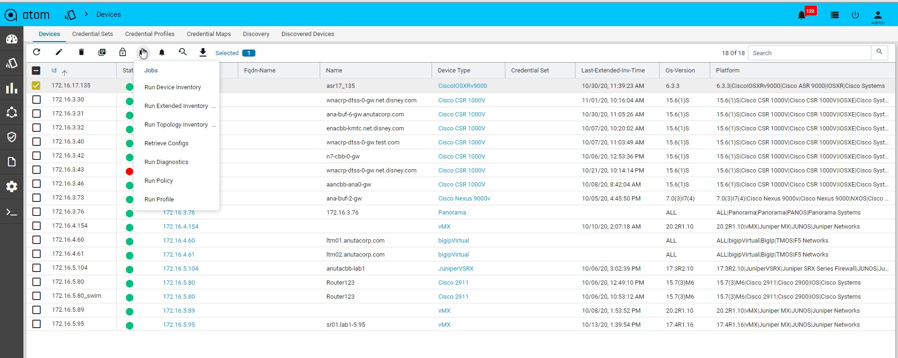Check the 172.16.5.104 row checkbox

point(36,268)
